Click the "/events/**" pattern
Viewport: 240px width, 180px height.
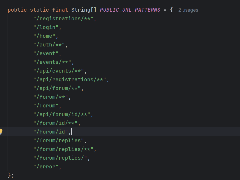[52, 62]
